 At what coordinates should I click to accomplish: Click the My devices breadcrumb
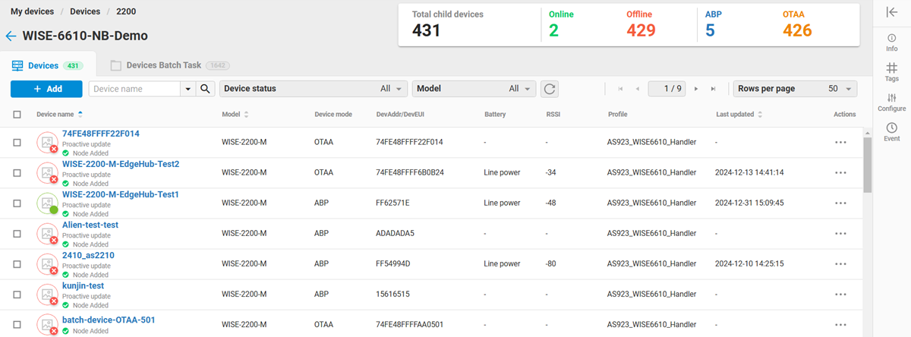[x=31, y=11]
